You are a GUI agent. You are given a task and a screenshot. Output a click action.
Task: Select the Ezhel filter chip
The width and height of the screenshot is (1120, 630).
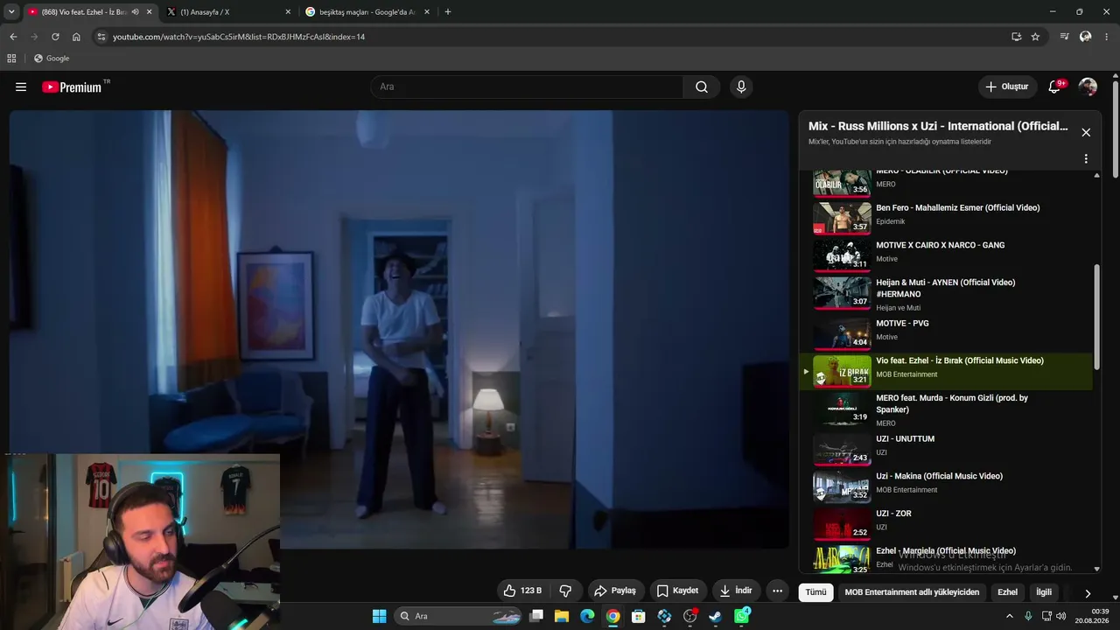(1007, 592)
